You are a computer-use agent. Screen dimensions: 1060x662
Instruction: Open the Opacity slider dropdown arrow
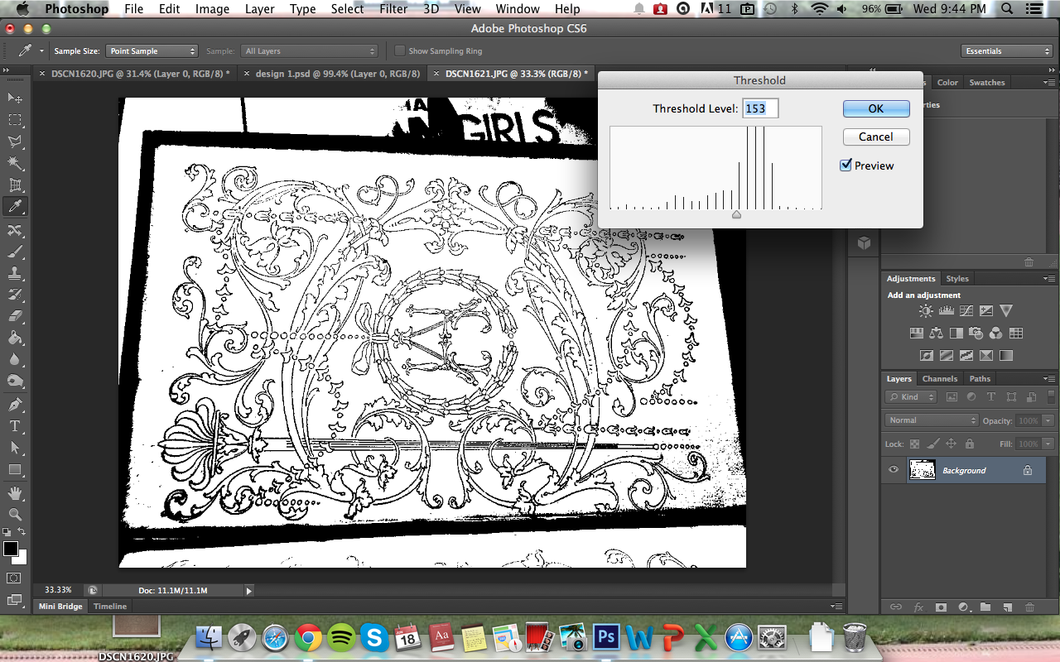pos(1048,420)
